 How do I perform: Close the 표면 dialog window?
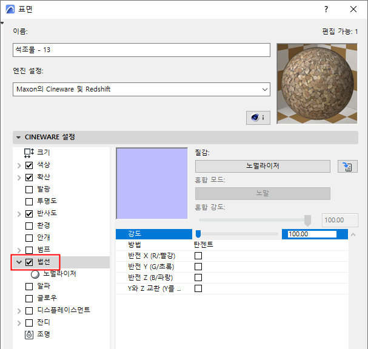(353, 9)
